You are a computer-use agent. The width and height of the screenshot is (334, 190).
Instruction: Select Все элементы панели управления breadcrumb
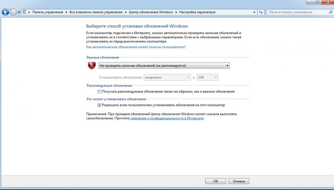(96, 12)
